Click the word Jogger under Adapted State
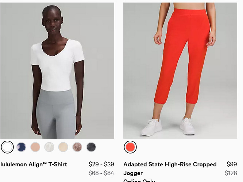This screenshot has height=182, width=243. (133, 173)
